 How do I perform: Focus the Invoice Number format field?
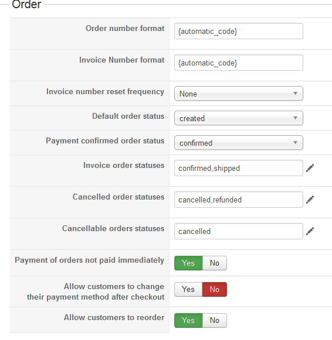pyautogui.click(x=239, y=63)
